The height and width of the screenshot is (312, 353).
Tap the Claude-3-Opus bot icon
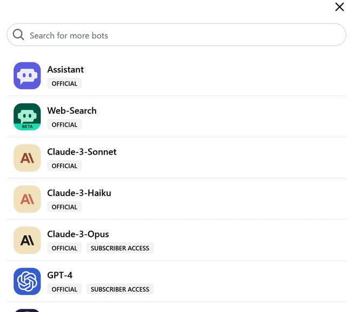[27, 240]
